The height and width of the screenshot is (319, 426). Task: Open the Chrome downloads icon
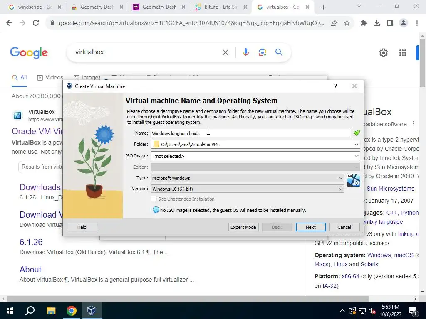pos(377,23)
